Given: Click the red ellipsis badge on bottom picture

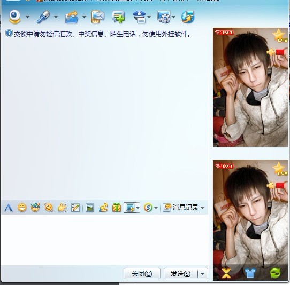Looking at the screenshot, I should tap(280, 186).
